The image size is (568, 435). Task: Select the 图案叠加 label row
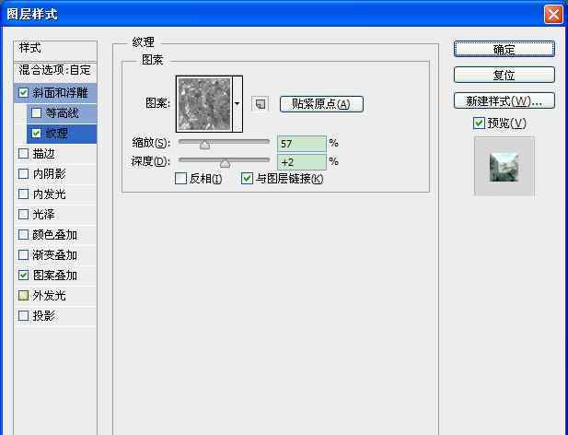pyautogui.click(x=55, y=276)
